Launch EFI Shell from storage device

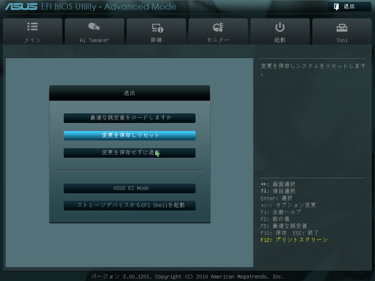130,206
